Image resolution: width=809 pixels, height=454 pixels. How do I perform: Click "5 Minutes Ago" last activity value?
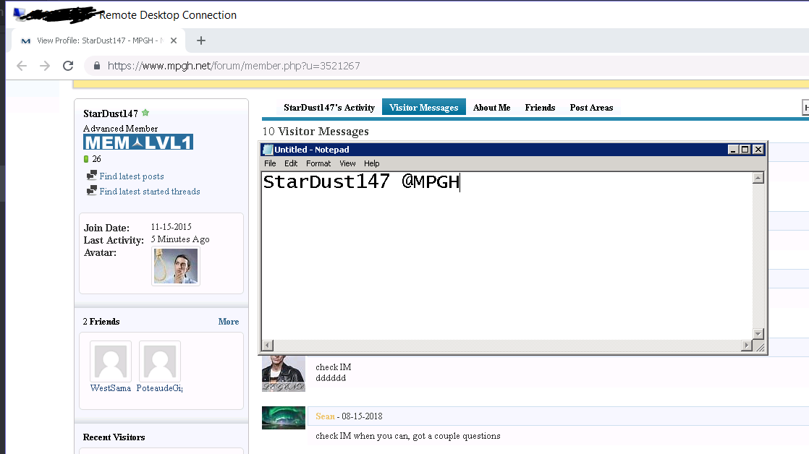pyautogui.click(x=180, y=239)
